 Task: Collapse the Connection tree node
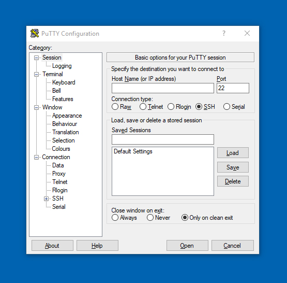click(x=36, y=158)
